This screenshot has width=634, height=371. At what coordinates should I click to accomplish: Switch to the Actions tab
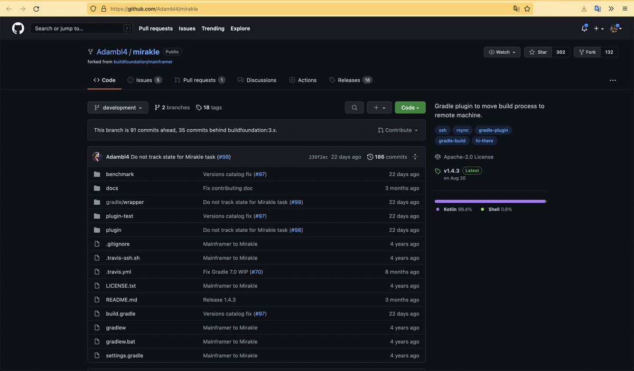click(303, 80)
